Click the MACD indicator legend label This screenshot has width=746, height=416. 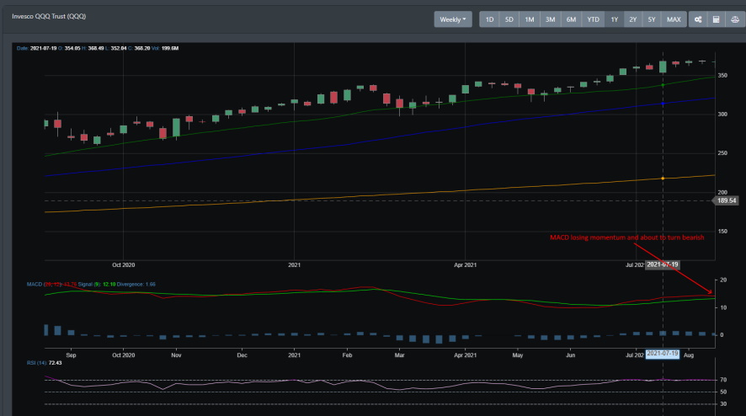91,284
